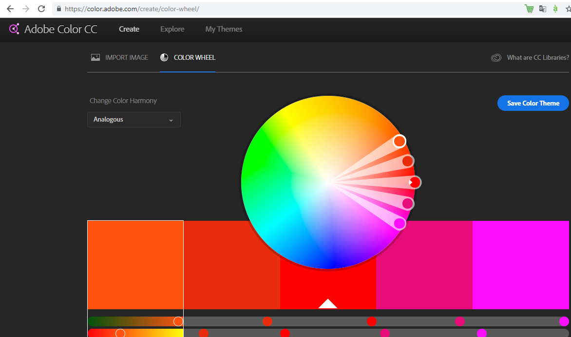Click the orange handle on the color wheel
Image resolution: width=571 pixels, height=337 pixels.
400,141
